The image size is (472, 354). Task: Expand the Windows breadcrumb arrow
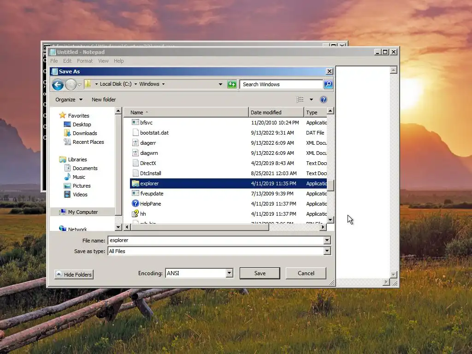164,84
